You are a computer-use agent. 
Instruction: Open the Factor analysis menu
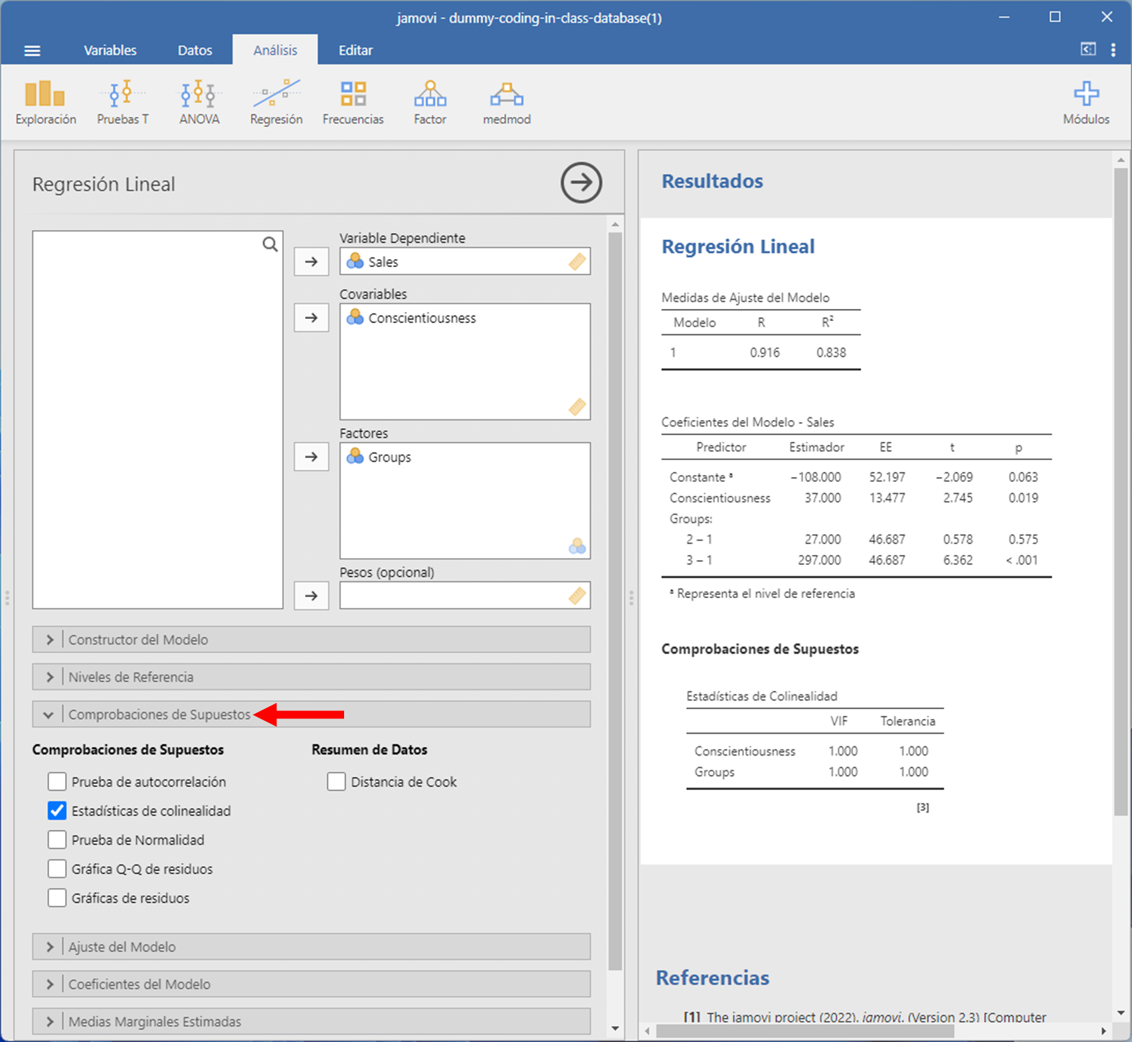point(430,102)
